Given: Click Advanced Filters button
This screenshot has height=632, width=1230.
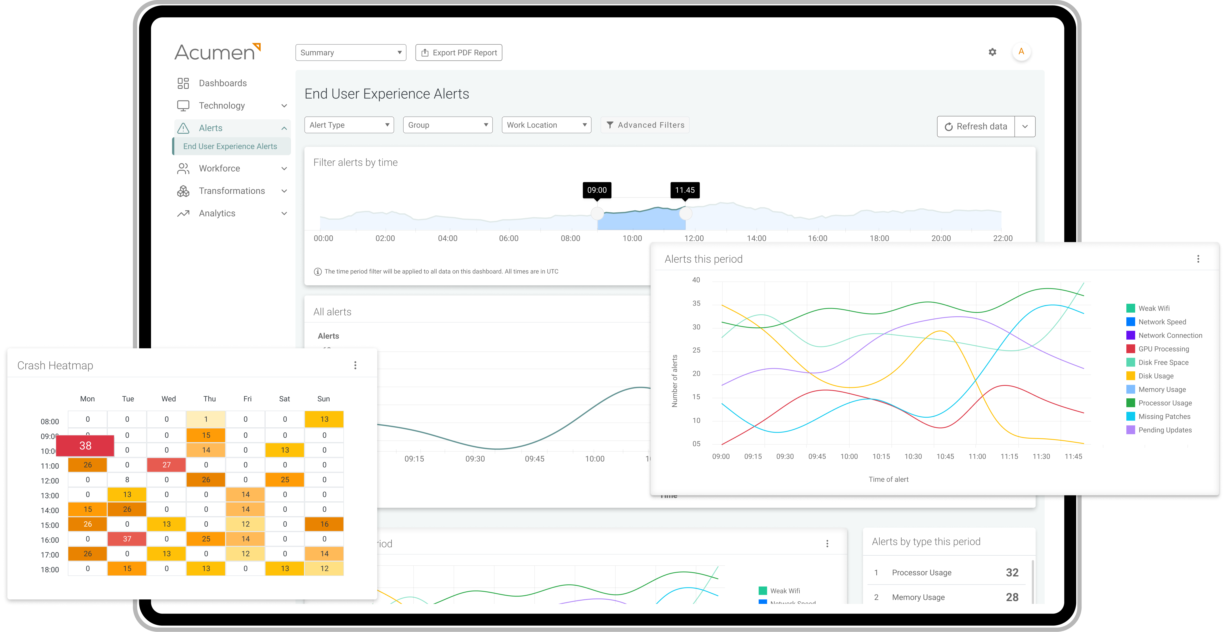Looking at the screenshot, I should point(645,125).
